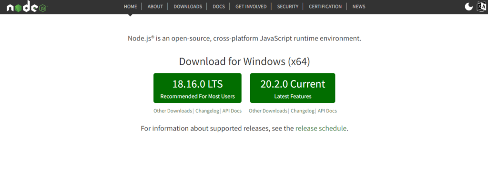
Task: Visit the NEWS section
Action: pos(358,7)
